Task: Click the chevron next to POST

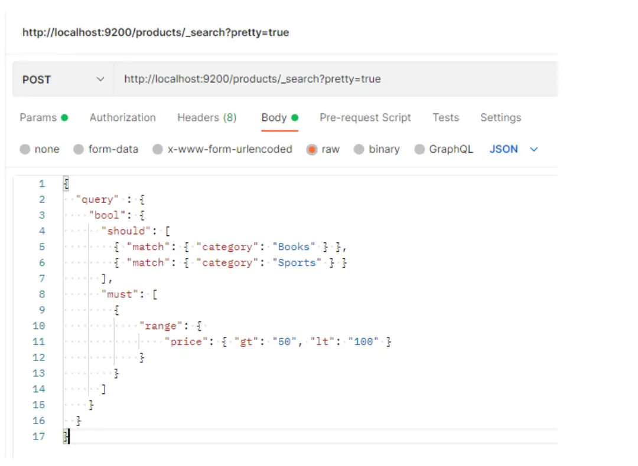Action: point(100,79)
